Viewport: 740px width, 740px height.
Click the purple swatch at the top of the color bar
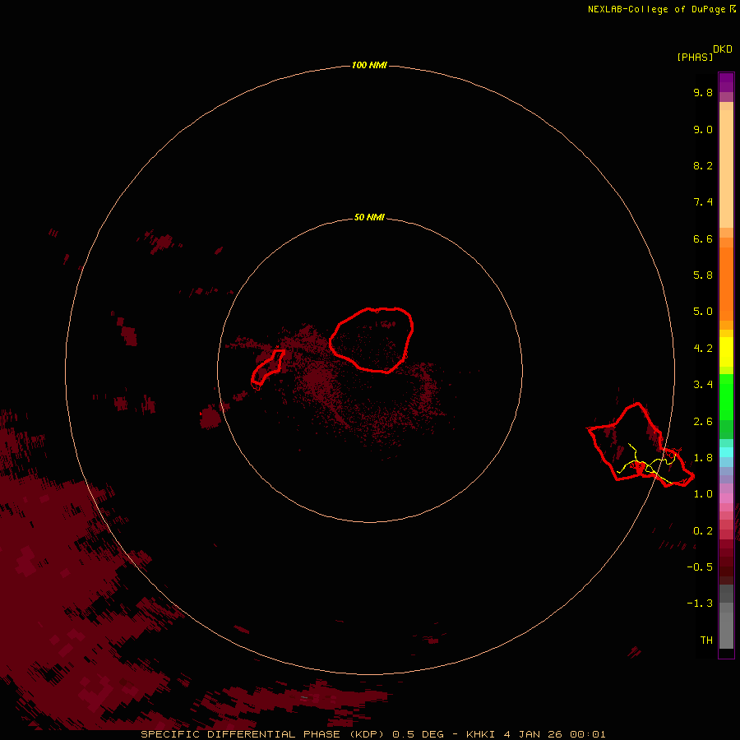click(726, 82)
